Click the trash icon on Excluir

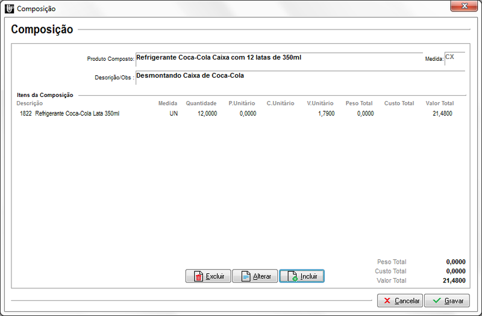coord(198,277)
